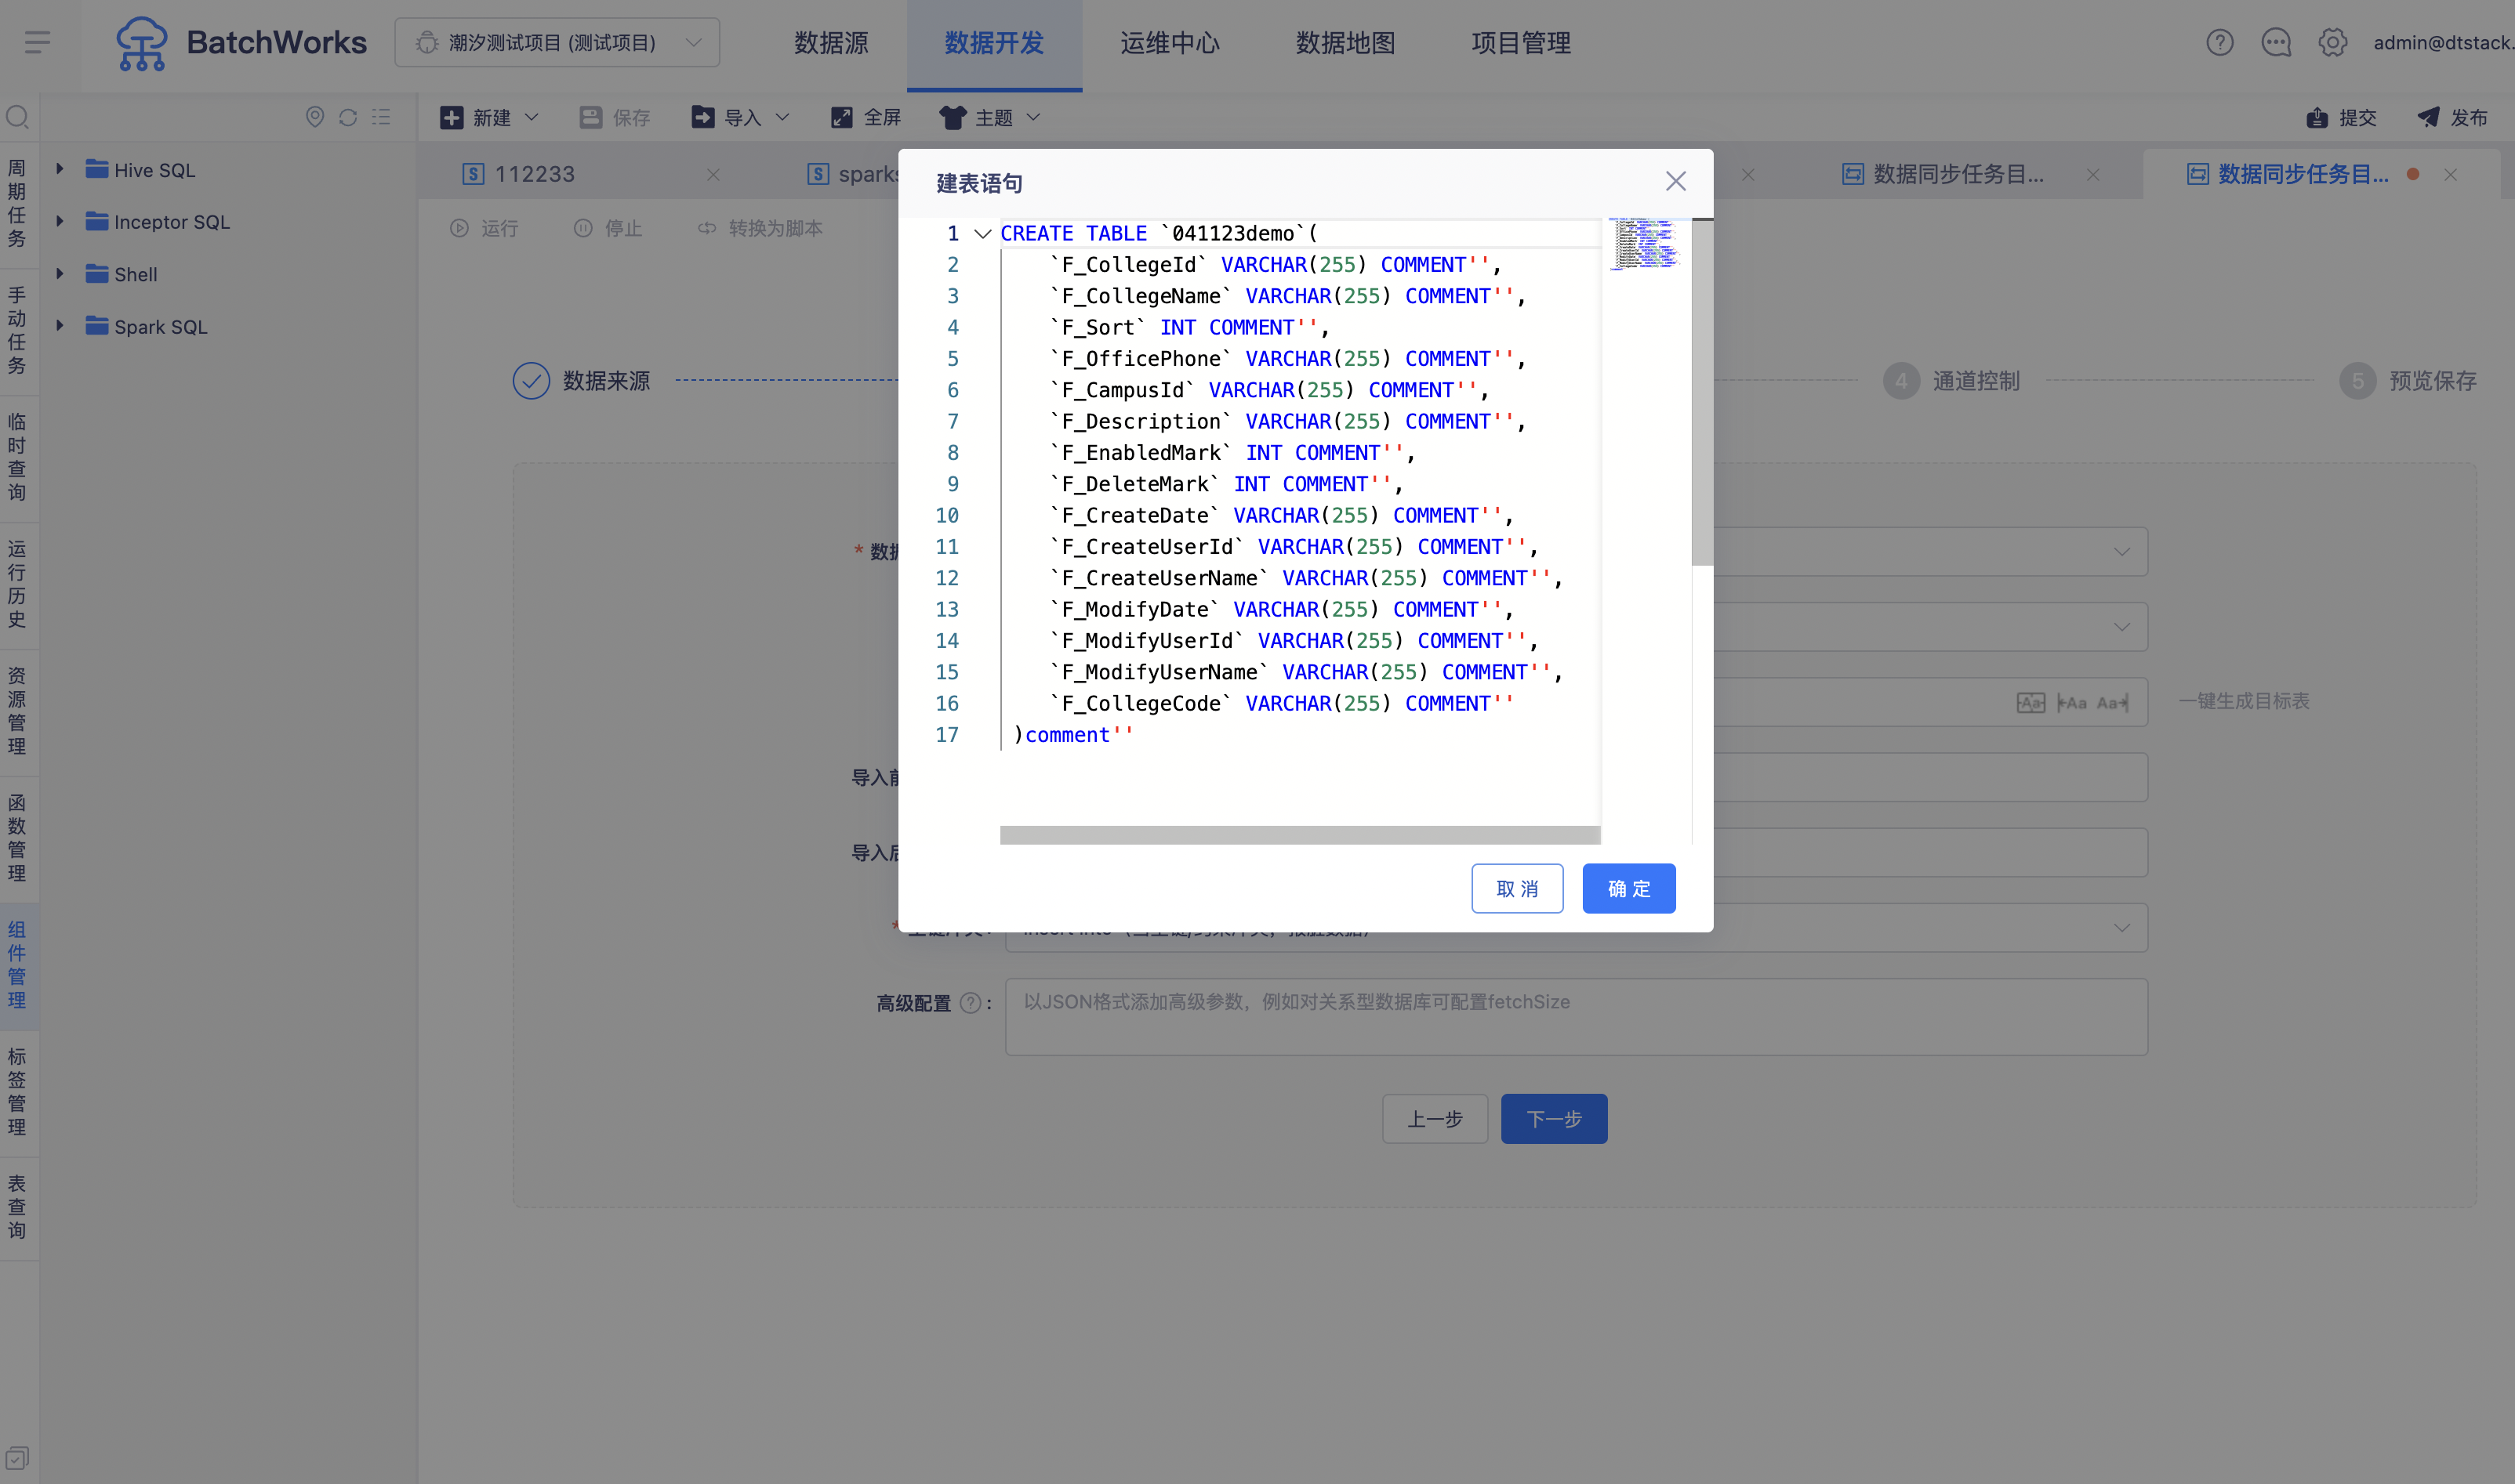Viewport: 2515px width, 1484px height.
Task: Click the refresh icon in the sidebar
Action: (x=348, y=117)
